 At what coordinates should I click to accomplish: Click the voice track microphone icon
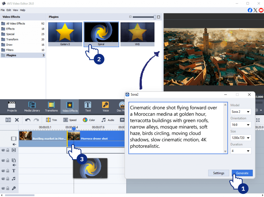(x=14, y=188)
